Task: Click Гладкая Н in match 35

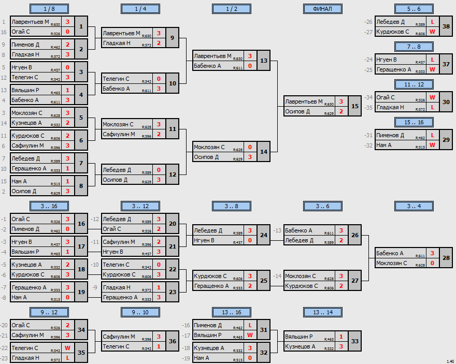Action: 25,358
